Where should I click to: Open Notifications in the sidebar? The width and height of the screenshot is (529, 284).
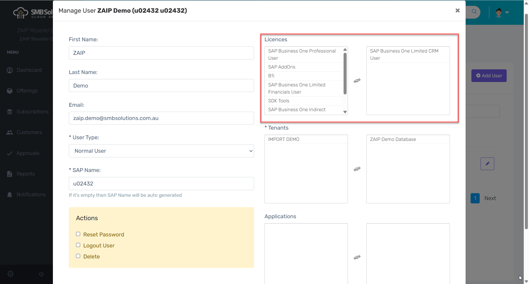pos(26,195)
